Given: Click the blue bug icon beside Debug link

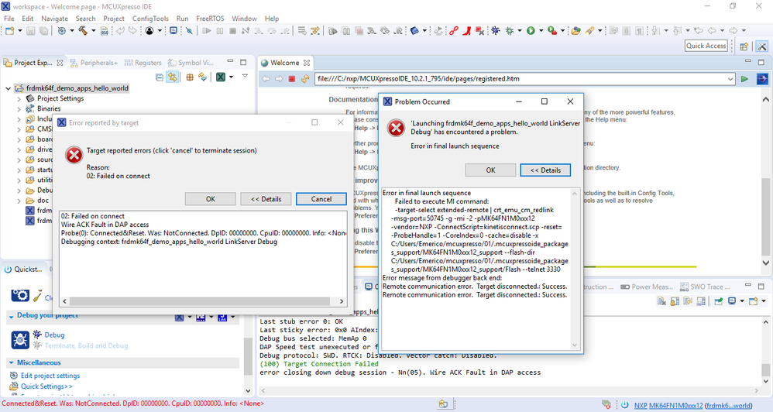Looking at the screenshot, I should pyautogui.click(x=37, y=334).
